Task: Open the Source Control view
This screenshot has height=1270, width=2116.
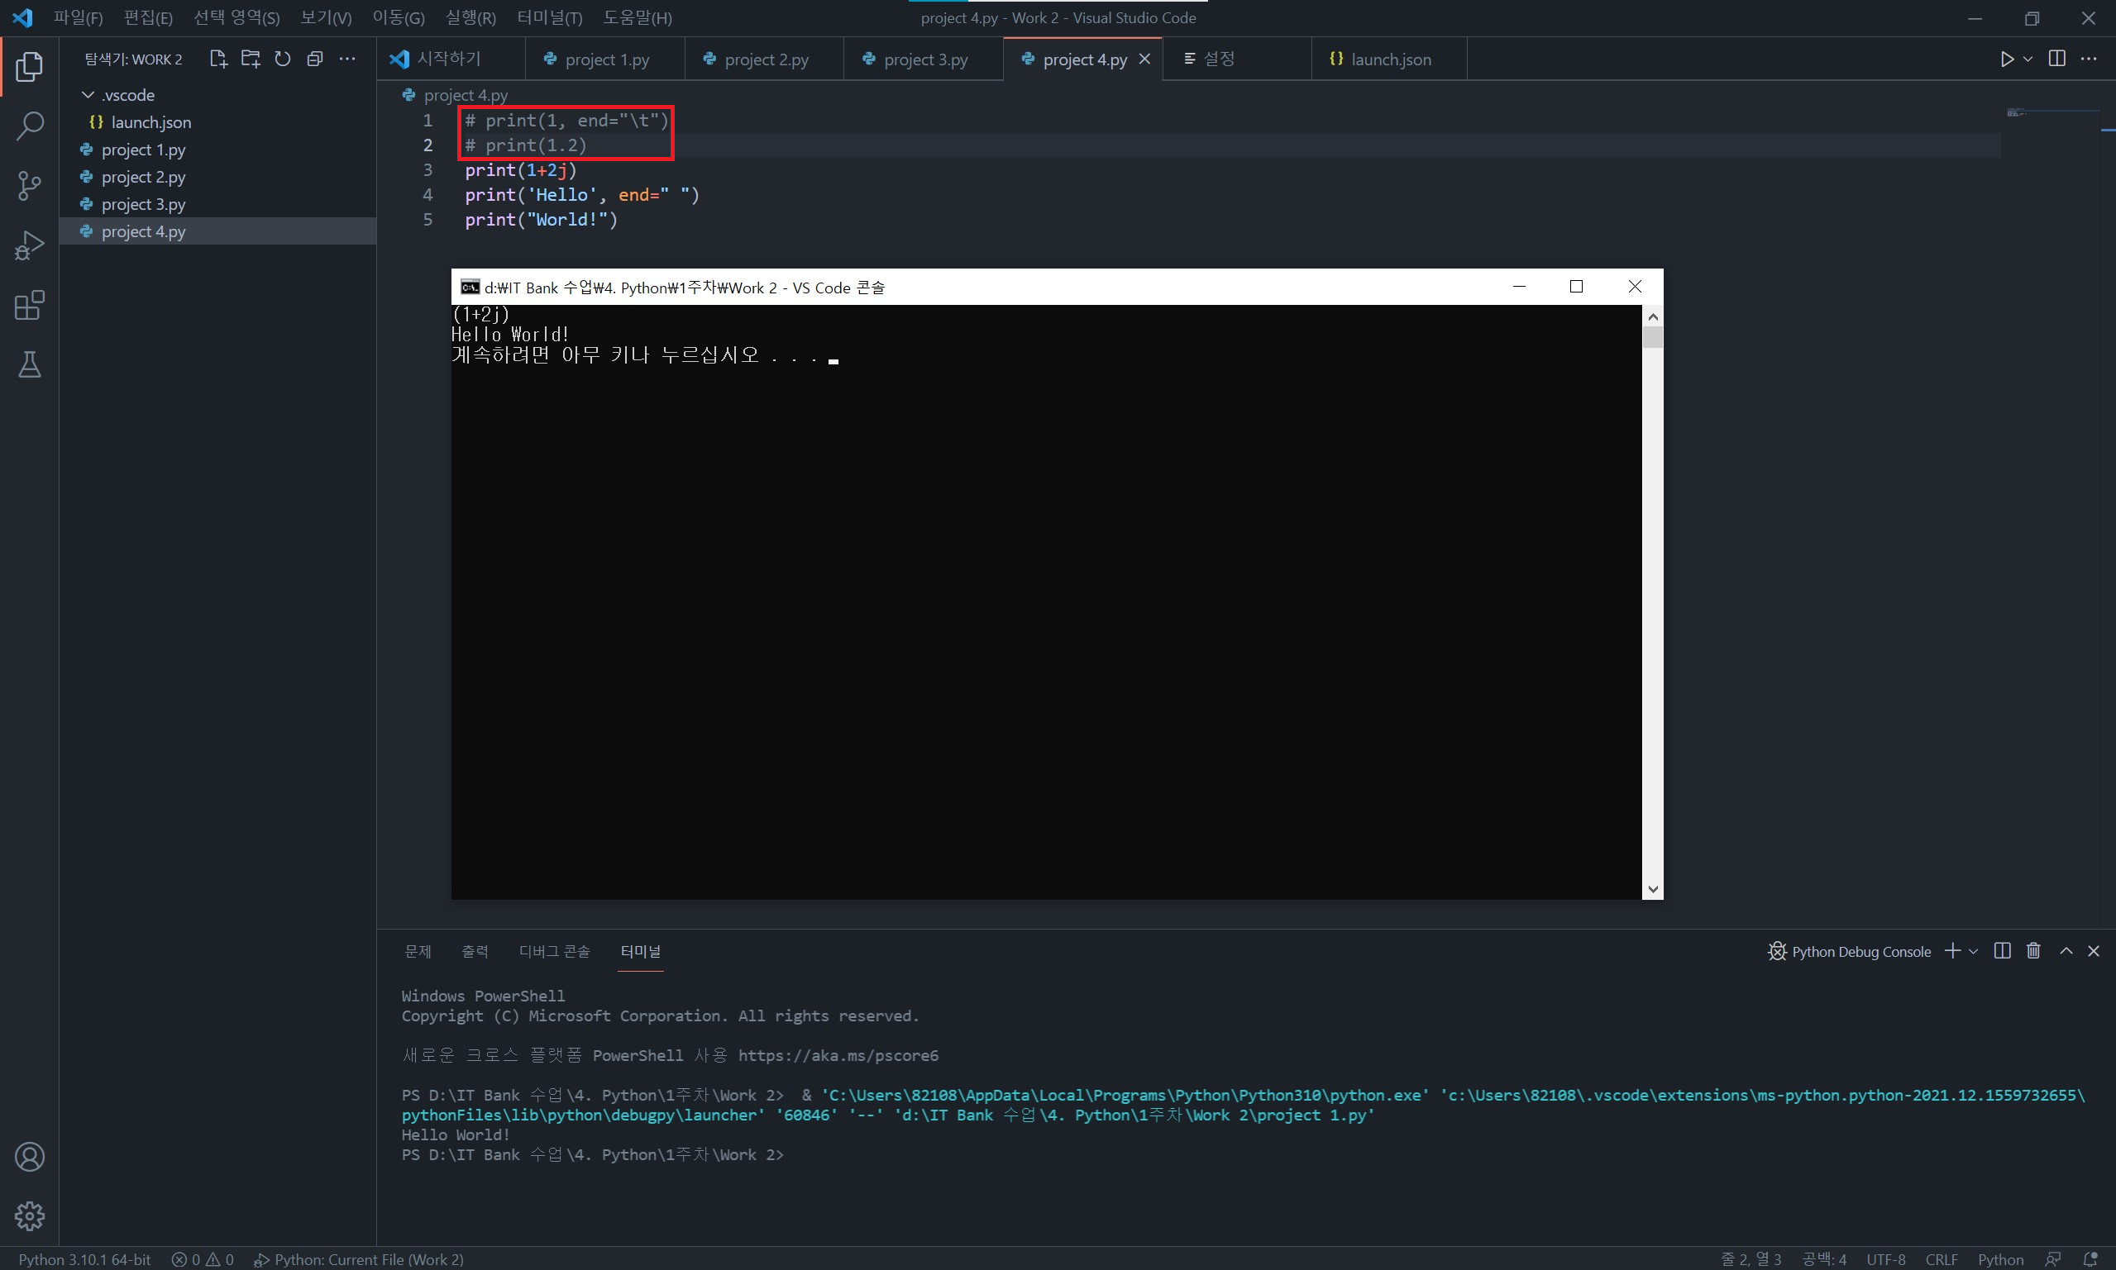Action: coord(29,185)
